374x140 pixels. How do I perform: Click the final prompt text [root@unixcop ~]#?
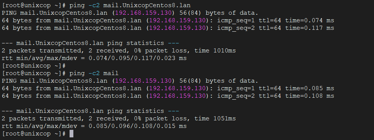tap(34, 134)
